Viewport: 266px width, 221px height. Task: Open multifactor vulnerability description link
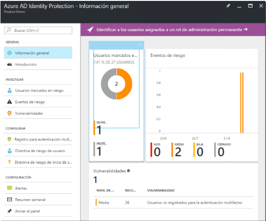tap(194, 203)
